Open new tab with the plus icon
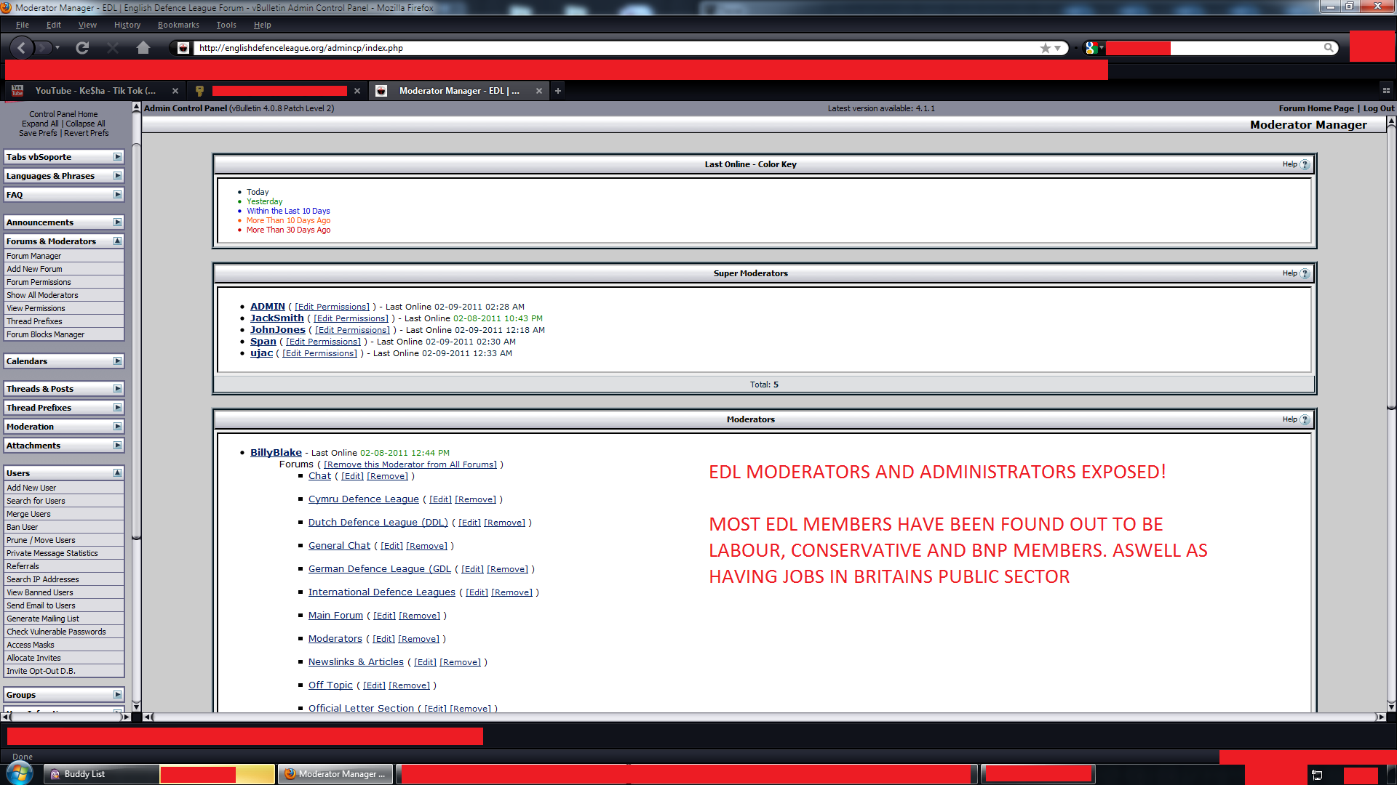The height and width of the screenshot is (785, 1397). point(558,91)
